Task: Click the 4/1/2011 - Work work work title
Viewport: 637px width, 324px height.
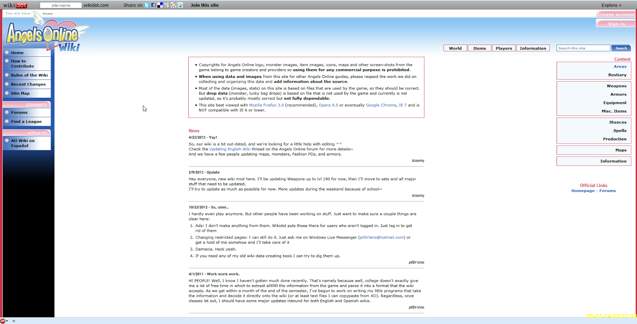Action: coord(214,274)
